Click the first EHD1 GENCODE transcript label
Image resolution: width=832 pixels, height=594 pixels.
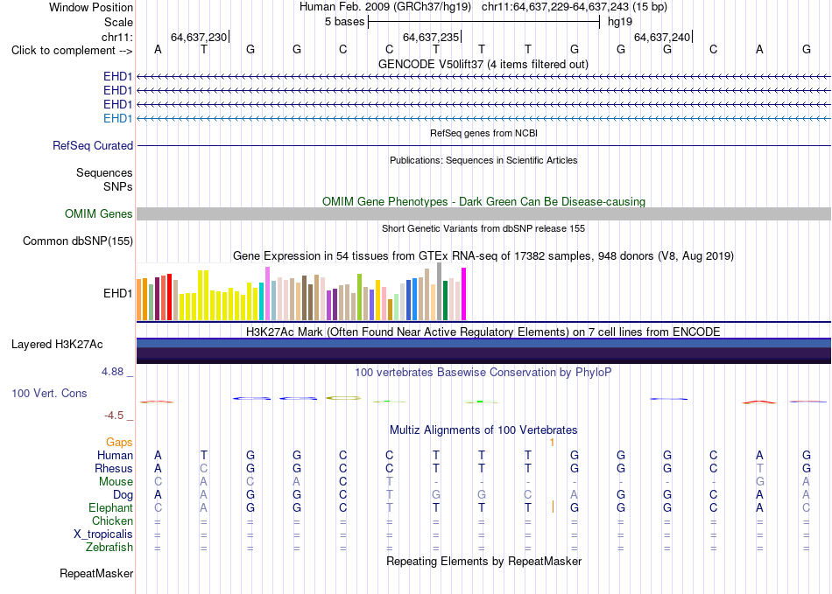118,76
